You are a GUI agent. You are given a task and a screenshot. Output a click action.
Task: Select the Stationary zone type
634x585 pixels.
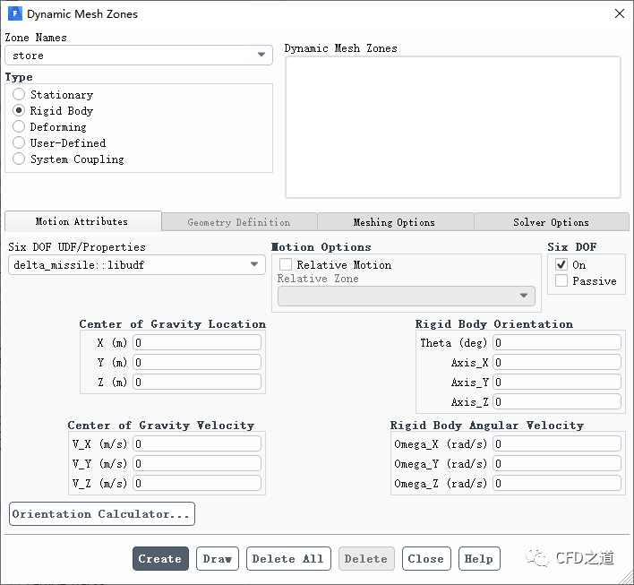(x=19, y=95)
